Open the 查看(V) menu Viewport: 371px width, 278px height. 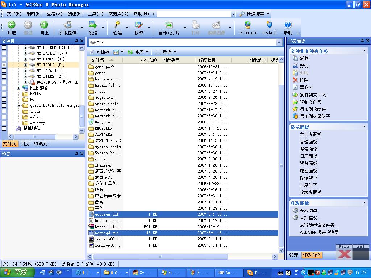pos(54,14)
